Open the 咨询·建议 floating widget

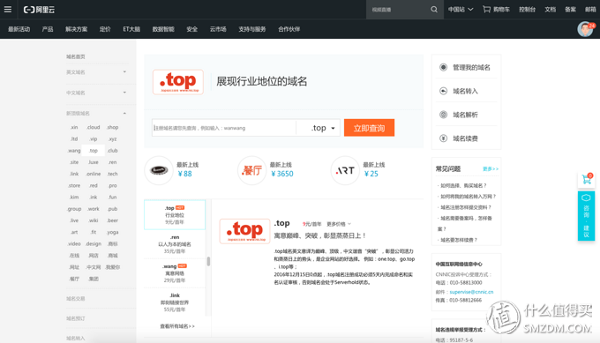coord(586,216)
